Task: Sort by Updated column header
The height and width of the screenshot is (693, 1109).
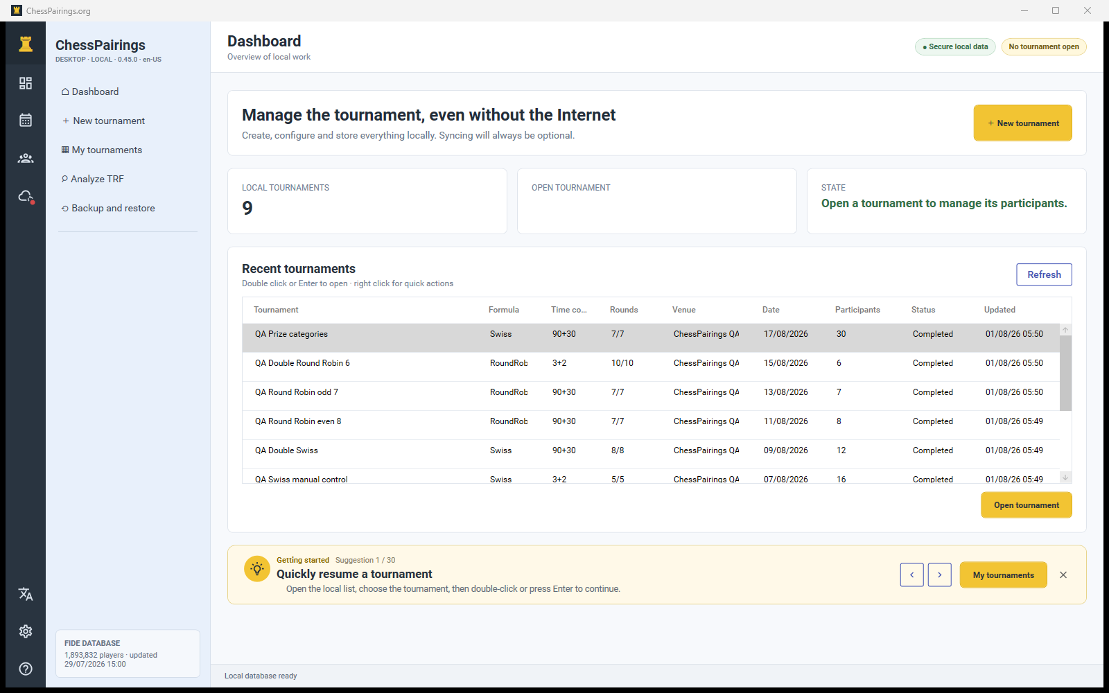Action: [999, 310]
